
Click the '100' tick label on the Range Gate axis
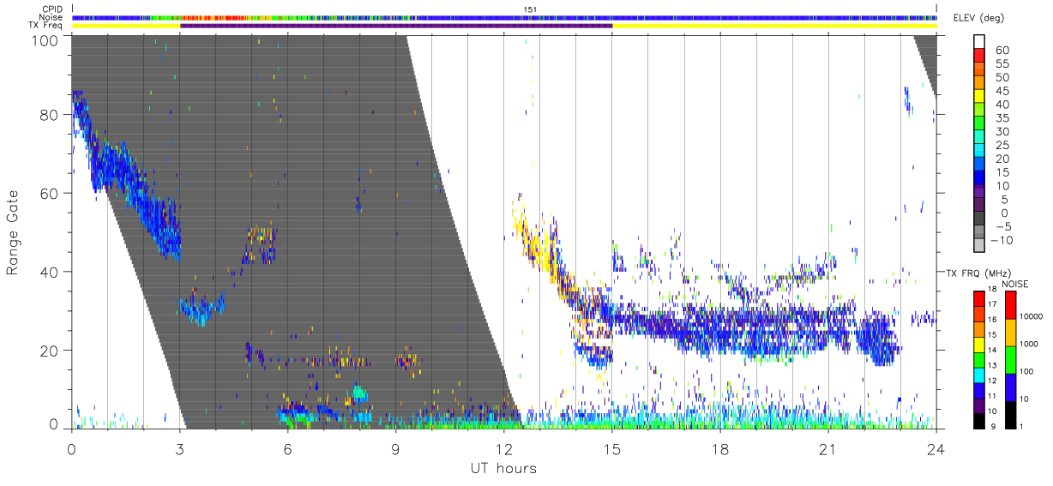[46, 41]
